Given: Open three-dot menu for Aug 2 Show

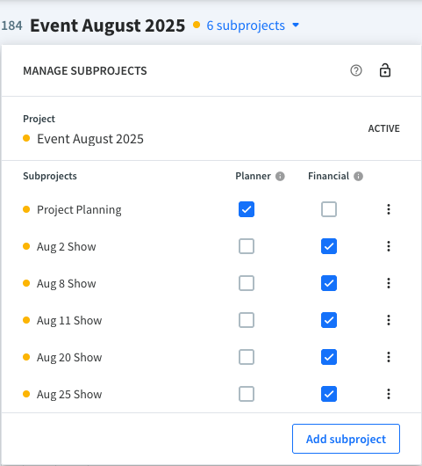Looking at the screenshot, I should pos(389,246).
